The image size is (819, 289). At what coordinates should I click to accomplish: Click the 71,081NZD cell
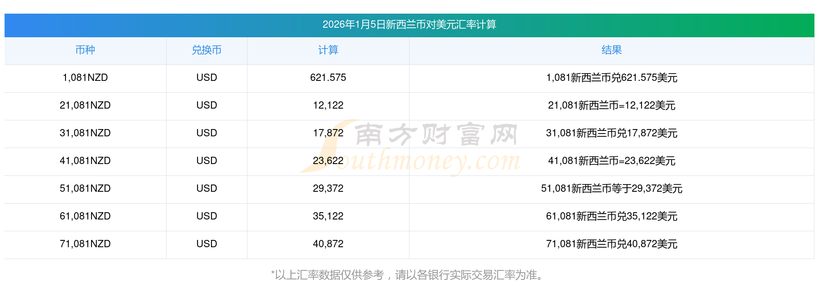(85, 244)
